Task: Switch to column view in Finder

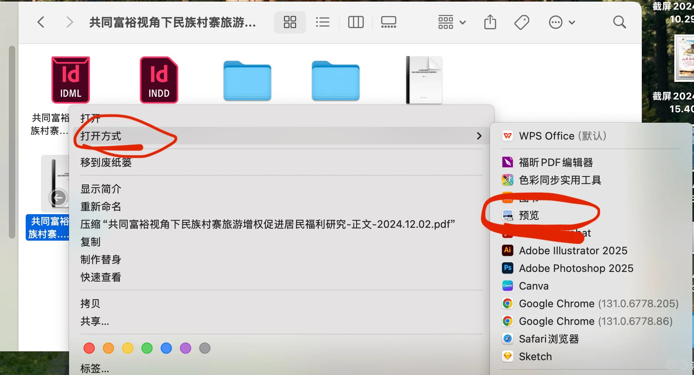Action: (355, 22)
